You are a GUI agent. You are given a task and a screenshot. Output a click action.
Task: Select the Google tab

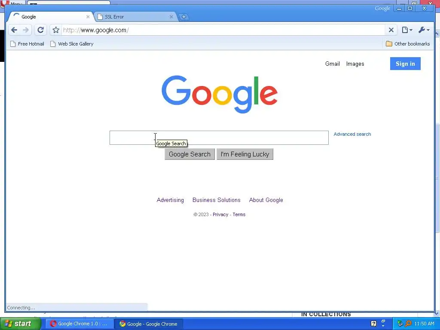51,17
